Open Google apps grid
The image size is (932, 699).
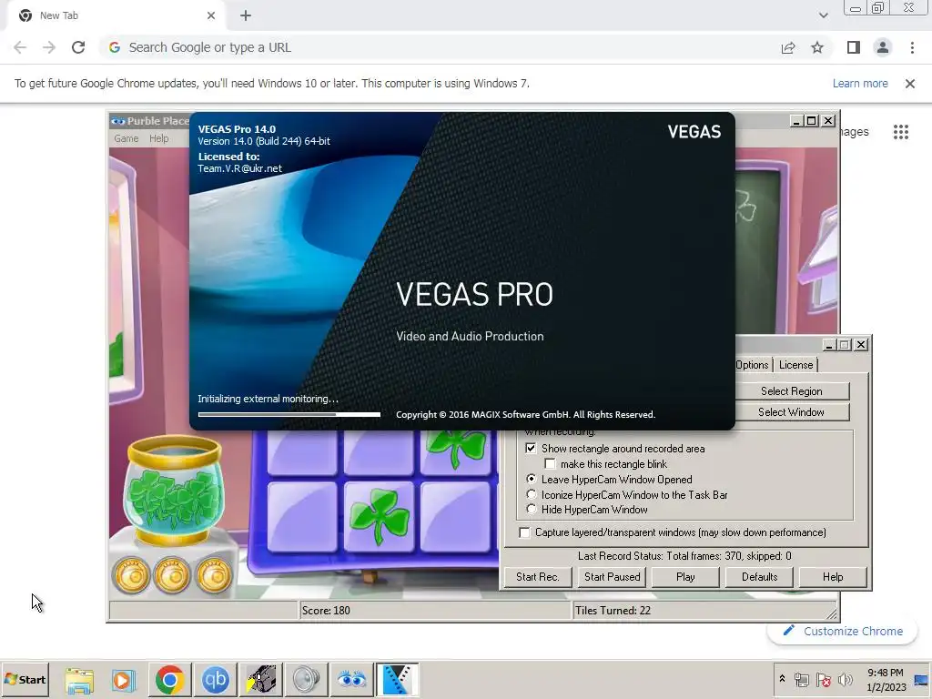click(x=901, y=132)
